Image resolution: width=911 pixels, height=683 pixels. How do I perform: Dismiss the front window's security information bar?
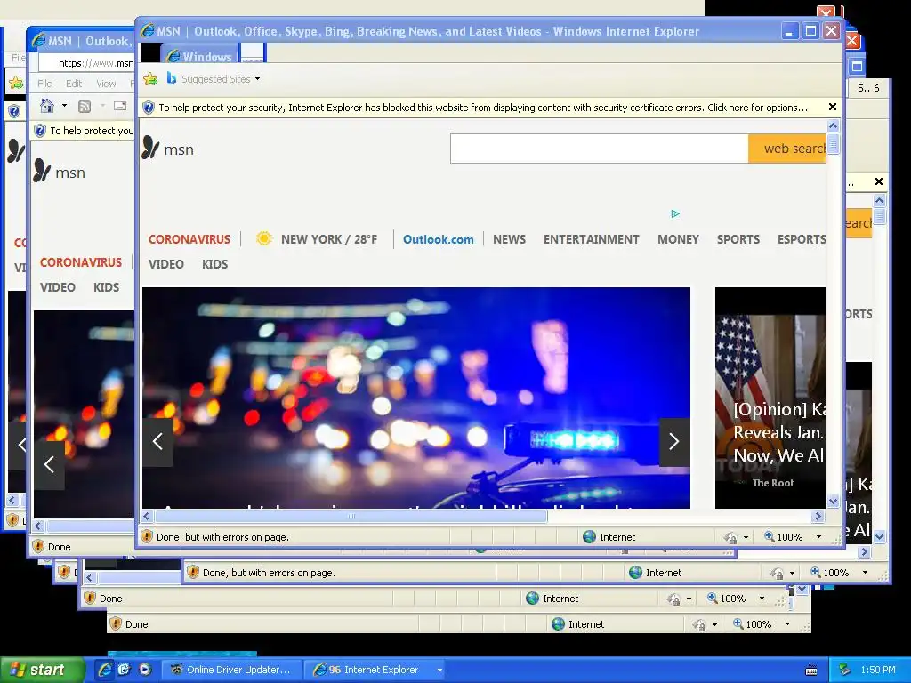tap(833, 107)
